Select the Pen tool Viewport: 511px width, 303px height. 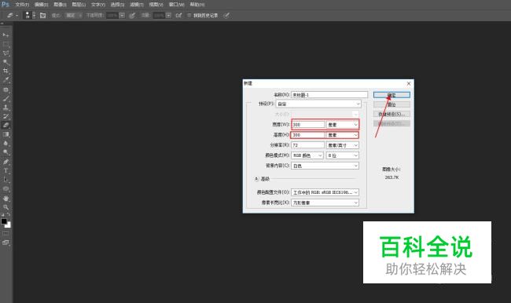click(x=6, y=162)
